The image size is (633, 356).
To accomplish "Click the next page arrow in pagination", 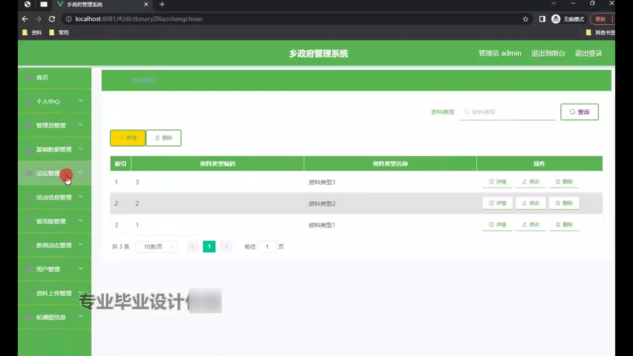I will point(226,246).
